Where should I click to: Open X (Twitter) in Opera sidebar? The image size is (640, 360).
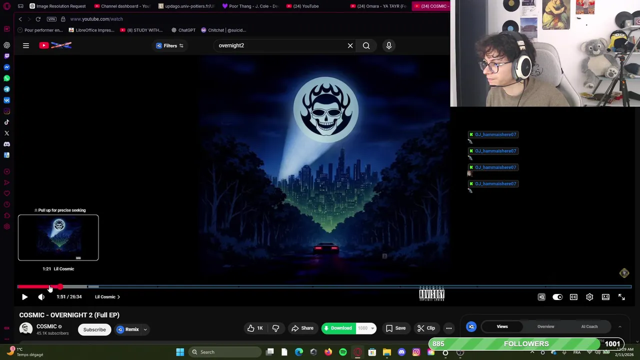pyautogui.click(x=6, y=133)
